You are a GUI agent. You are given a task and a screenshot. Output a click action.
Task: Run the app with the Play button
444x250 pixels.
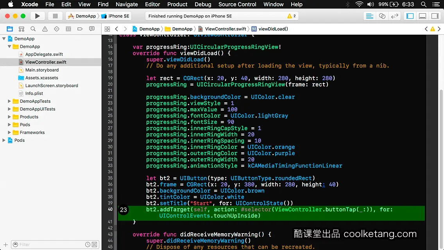(x=37, y=16)
